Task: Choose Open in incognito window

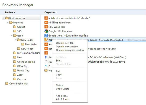Action: [70, 50]
